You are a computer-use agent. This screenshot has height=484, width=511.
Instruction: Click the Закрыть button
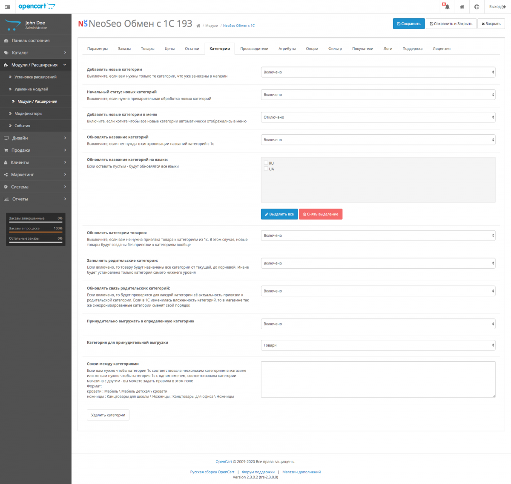[x=491, y=24]
